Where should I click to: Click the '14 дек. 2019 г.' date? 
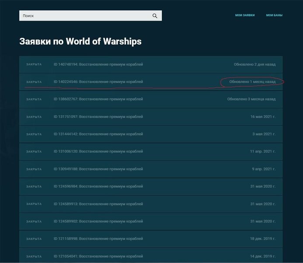(x=263, y=256)
